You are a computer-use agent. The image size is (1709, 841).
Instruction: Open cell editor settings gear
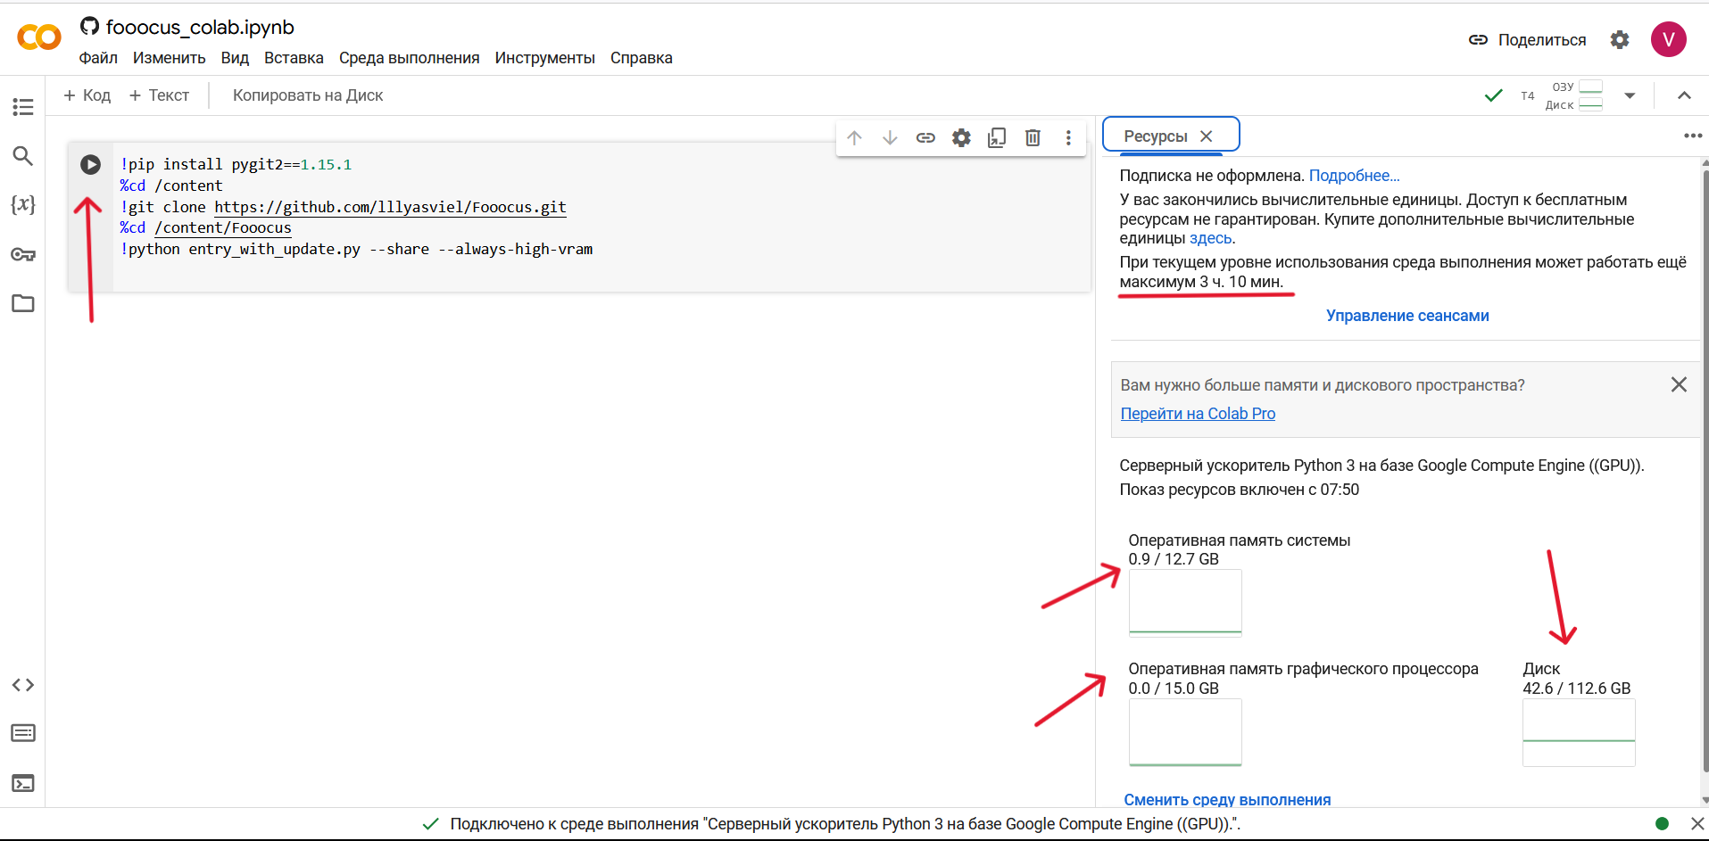click(x=961, y=137)
